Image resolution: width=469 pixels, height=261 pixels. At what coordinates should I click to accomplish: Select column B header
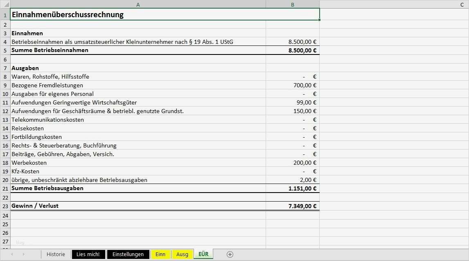292,4
